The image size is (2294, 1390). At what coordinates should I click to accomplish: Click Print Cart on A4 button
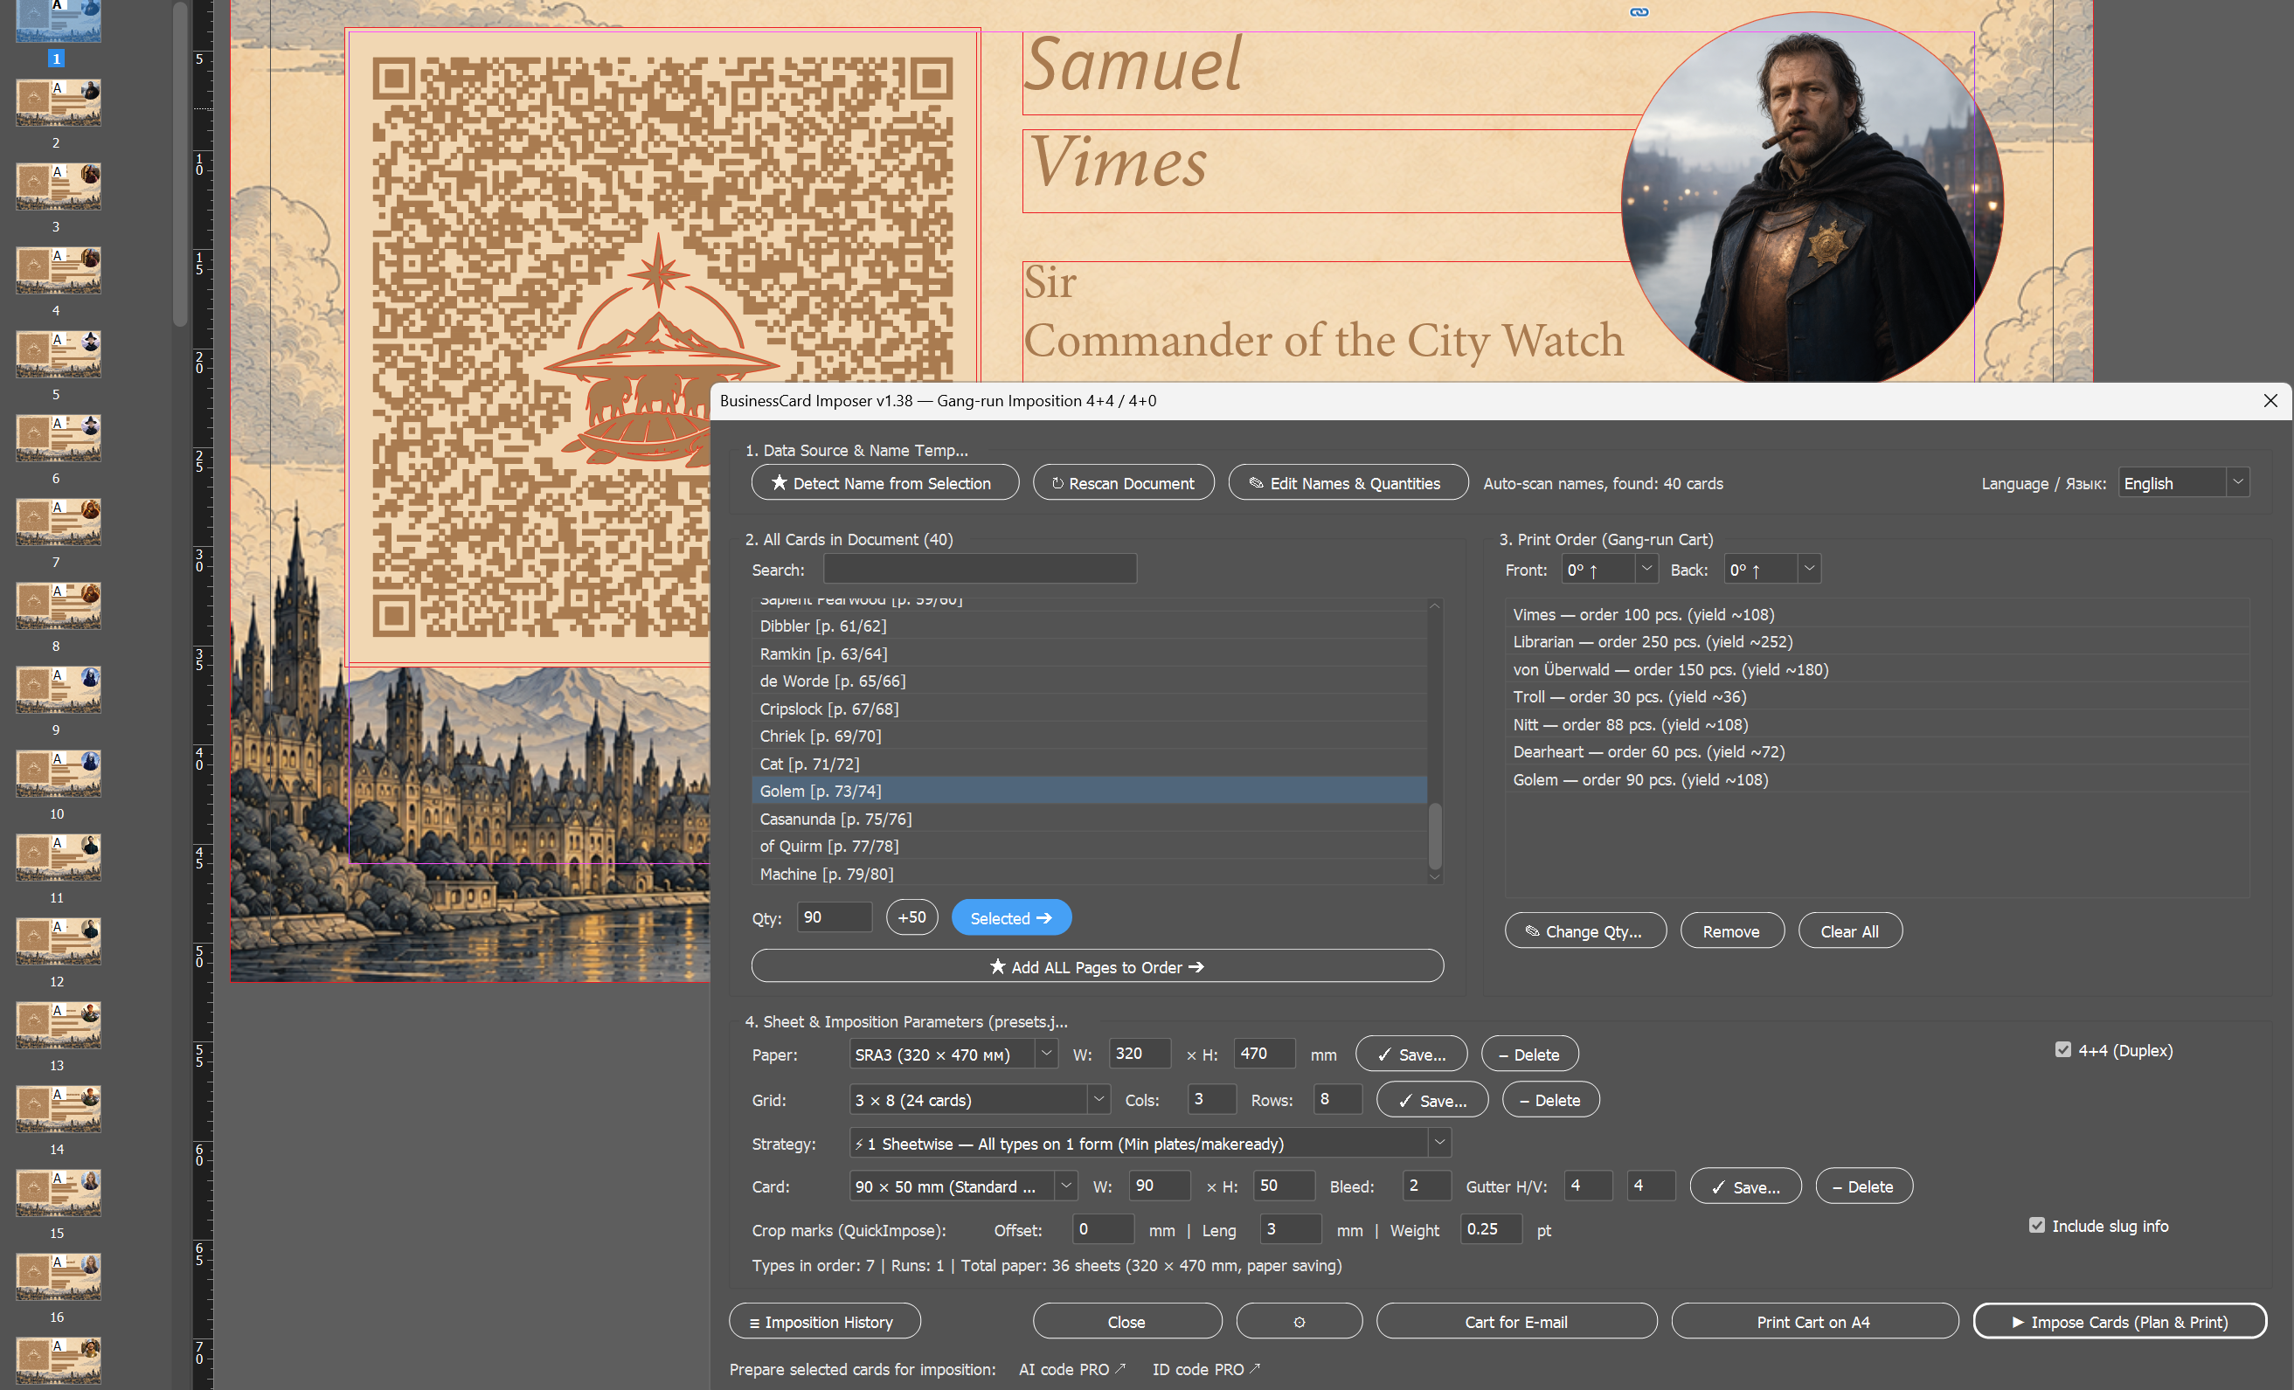coord(1813,1321)
